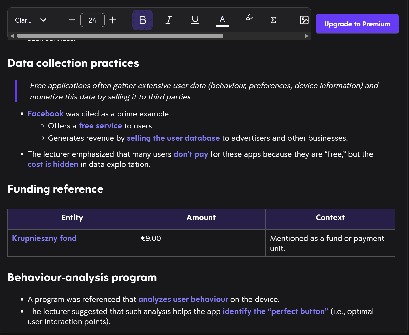This screenshot has height=335, width=409.
Task: Click the €9.00 amount cell
Action: pyautogui.click(x=151, y=238)
